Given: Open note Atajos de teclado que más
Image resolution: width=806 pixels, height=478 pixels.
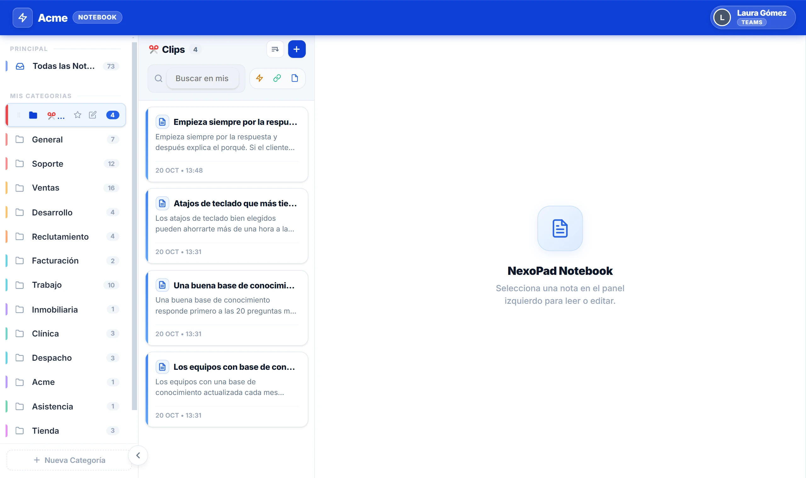Looking at the screenshot, I should click(227, 226).
